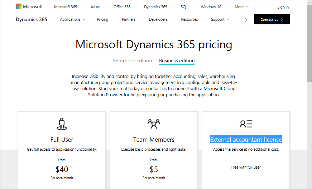
Task: Click the arrow inside Contact us button
Action: coord(282,19)
